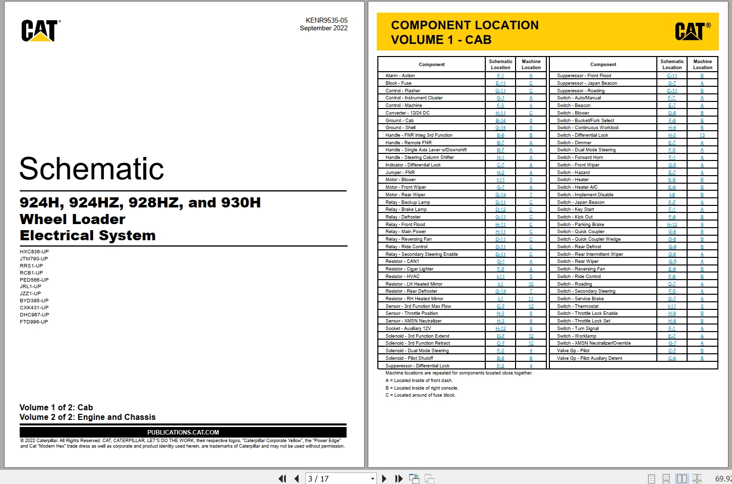Select serial prefix text 'FTD996-UP'

34,322
